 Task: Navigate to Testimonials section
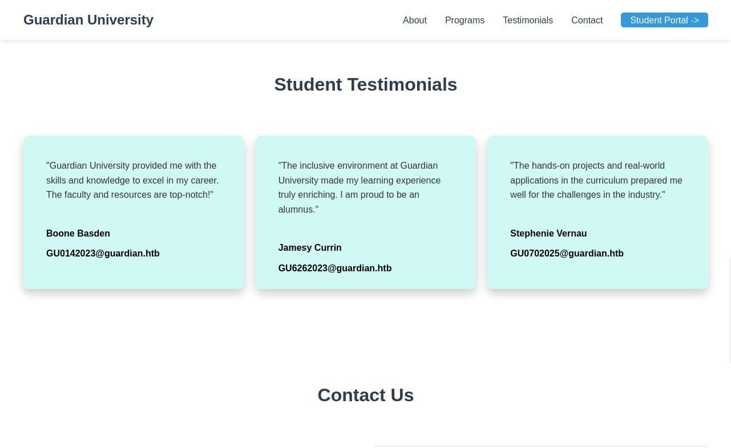pos(527,20)
